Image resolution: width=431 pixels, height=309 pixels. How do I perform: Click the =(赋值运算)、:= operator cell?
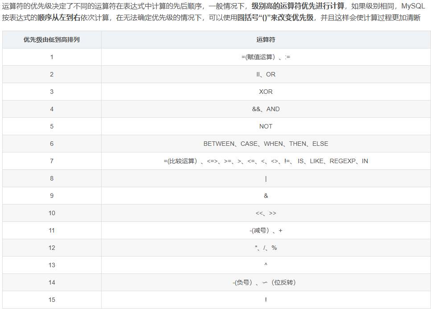266,57
